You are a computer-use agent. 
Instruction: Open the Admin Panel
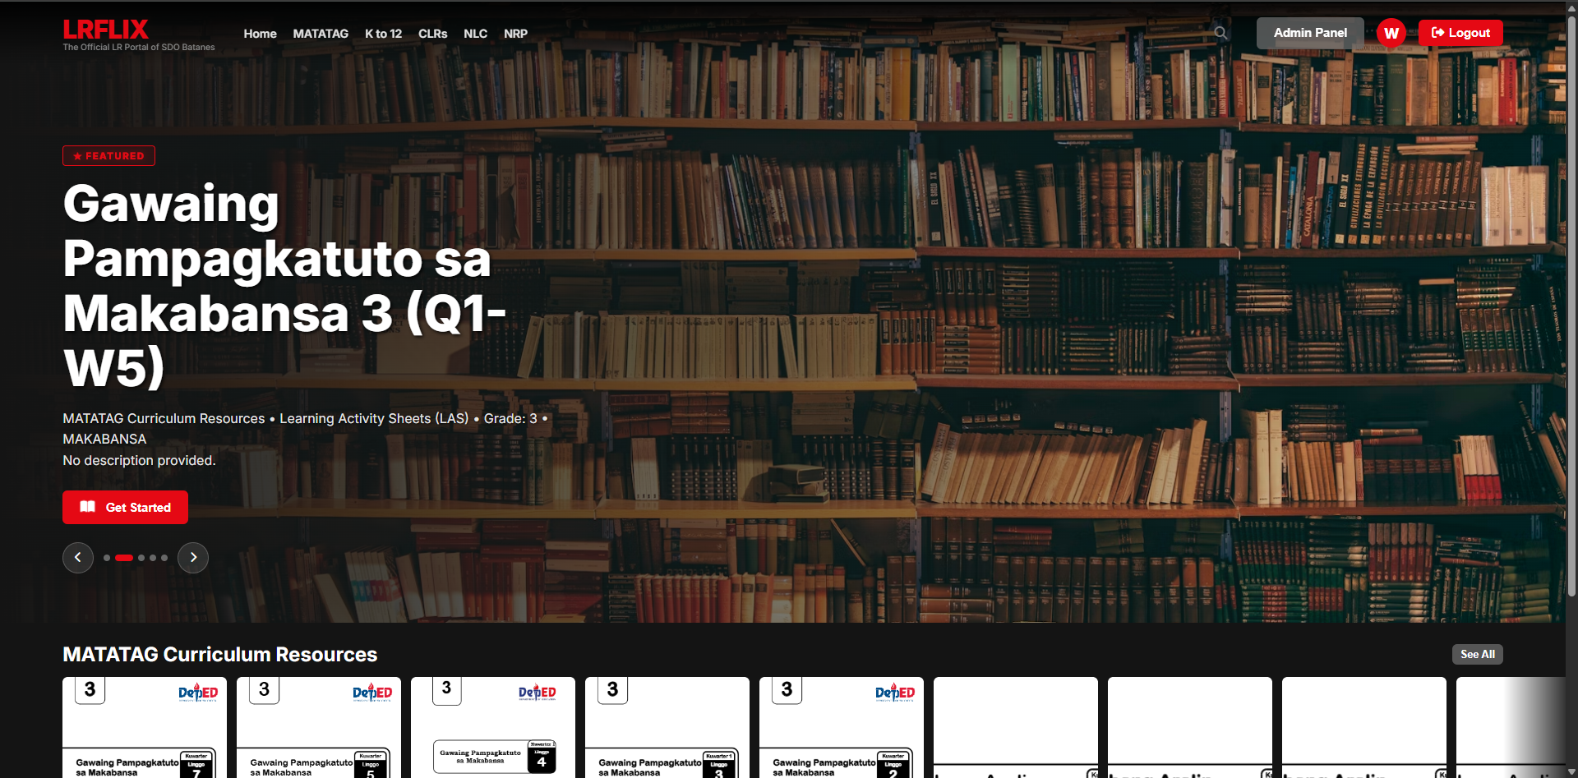[x=1310, y=33]
